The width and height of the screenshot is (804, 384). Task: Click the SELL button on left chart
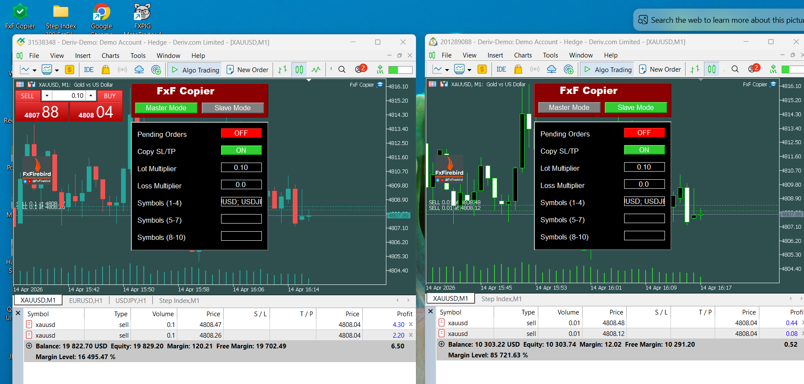click(27, 96)
